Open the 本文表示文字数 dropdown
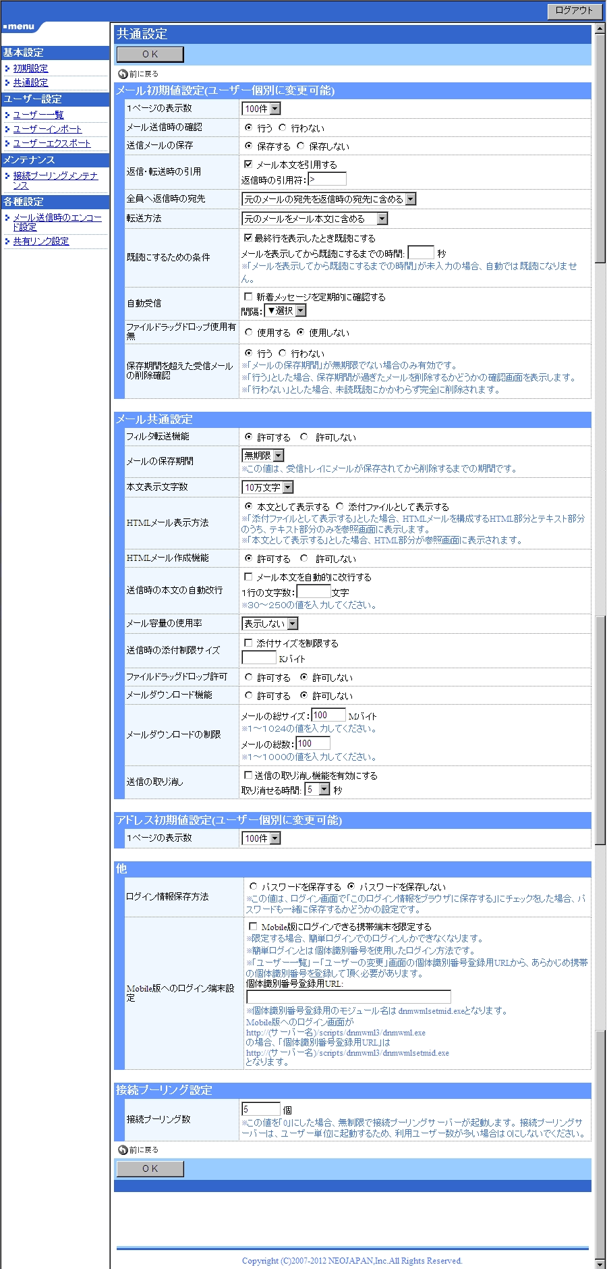 288,487
